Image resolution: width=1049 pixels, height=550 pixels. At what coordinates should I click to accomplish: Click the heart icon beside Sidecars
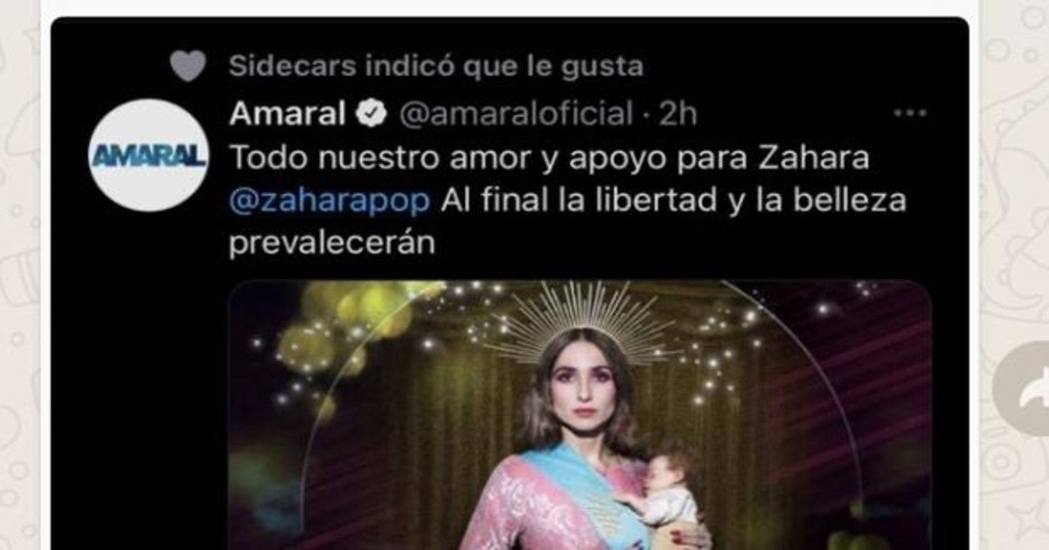188,65
